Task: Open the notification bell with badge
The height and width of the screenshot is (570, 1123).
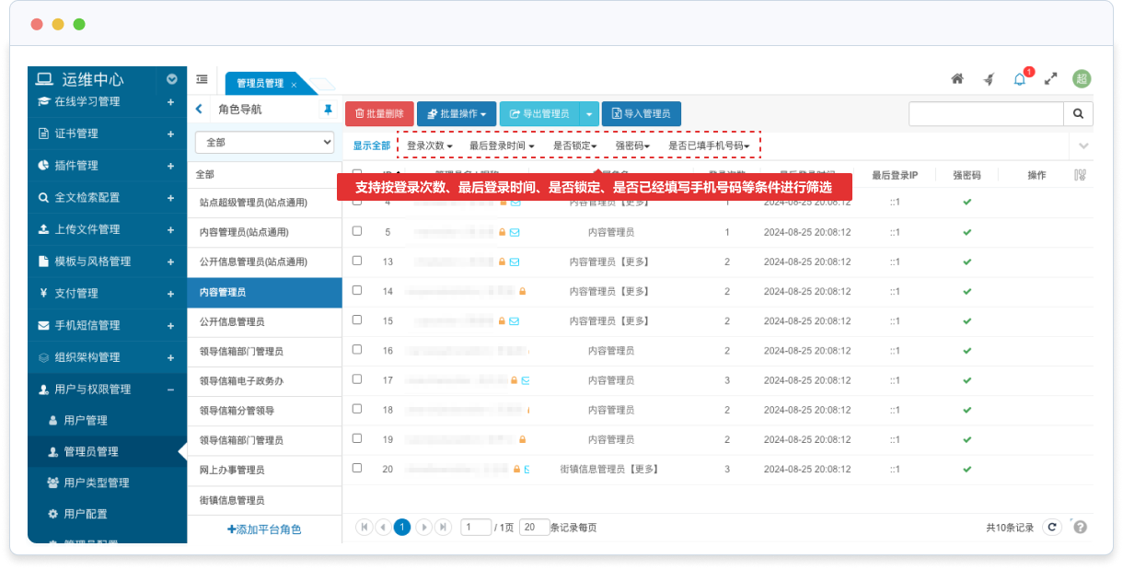Action: click(x=1020, y=79)
